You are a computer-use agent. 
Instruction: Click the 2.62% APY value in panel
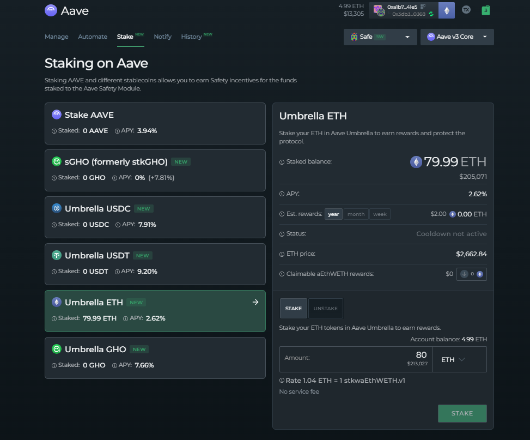(x=478, y=194)
